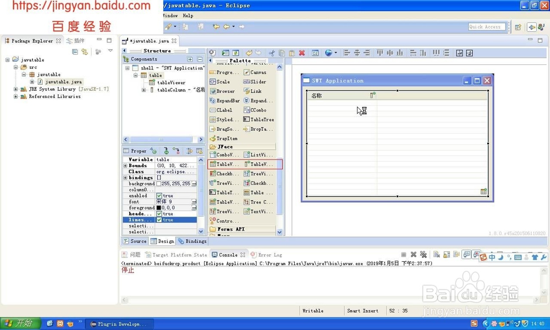Screen dimensions: 550x330
Task: Click the Align right edges icon
Action: pyautogui.click(x=367, y=53)
